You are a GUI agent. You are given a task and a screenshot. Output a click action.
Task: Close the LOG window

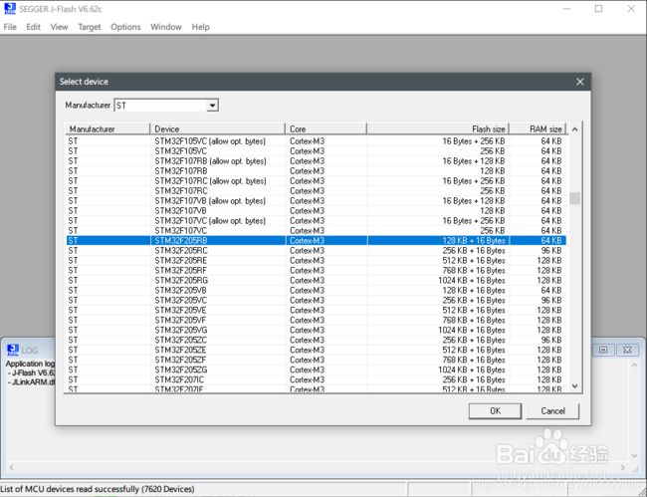(x=627, y=350)
